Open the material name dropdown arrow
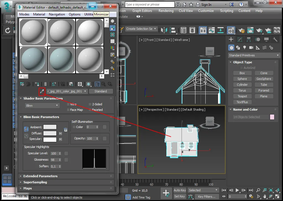Image resolution: width=283 pixels, height=201 pixels. click(85, 91)
